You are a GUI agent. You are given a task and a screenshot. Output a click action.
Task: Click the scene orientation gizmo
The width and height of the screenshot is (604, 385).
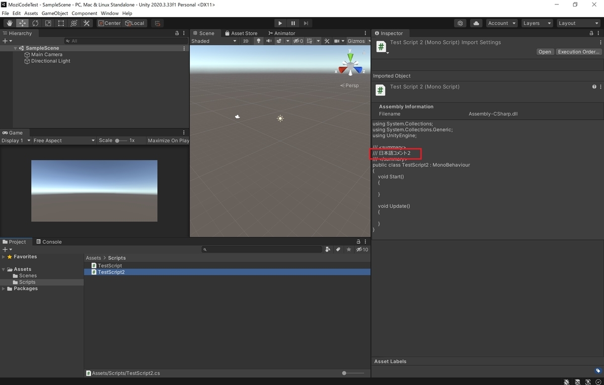point(350,64)
